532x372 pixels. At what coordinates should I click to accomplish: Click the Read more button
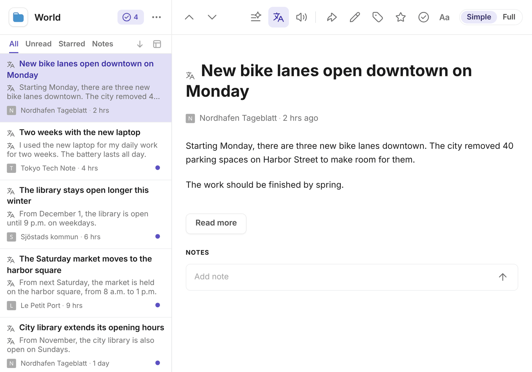tap(216, 224)
